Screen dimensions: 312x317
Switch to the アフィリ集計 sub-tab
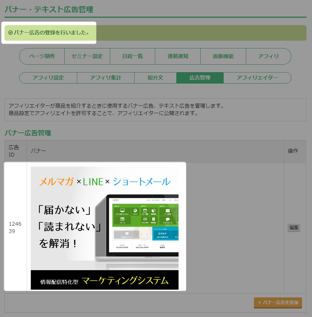(x=106, y=78)
